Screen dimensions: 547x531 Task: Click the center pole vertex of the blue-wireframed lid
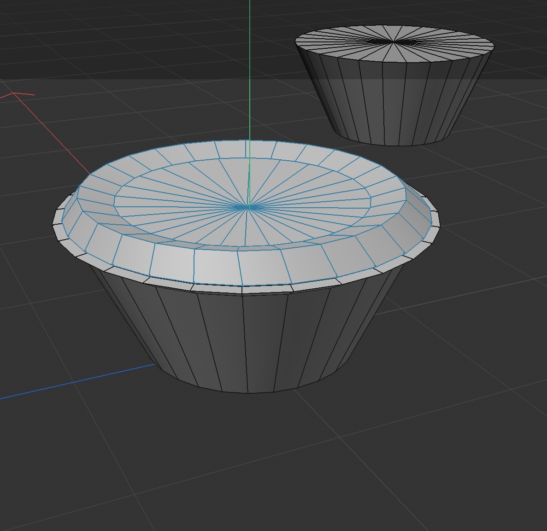pyautogui.click(x=248, y=207)
